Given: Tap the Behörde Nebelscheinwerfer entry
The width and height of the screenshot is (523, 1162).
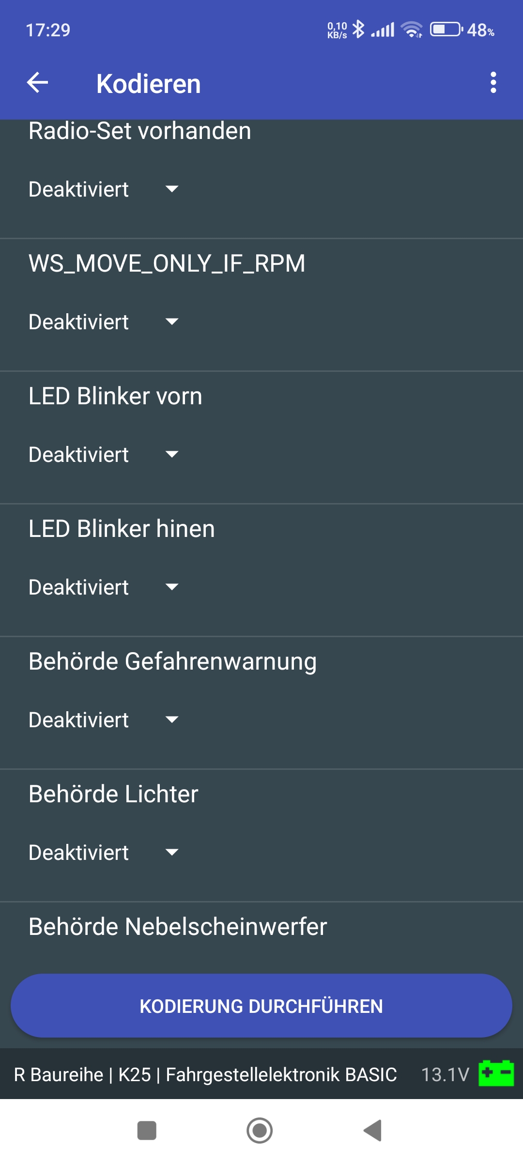Looking at the screenshot, I should [178, 927].
